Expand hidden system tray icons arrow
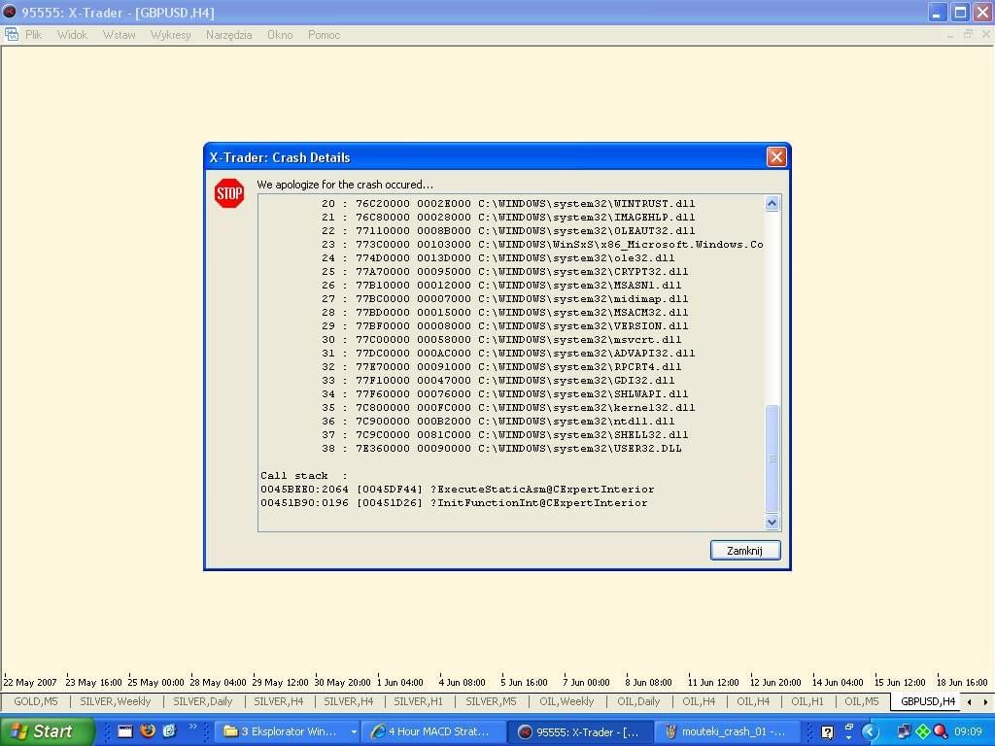 (870, 732)
